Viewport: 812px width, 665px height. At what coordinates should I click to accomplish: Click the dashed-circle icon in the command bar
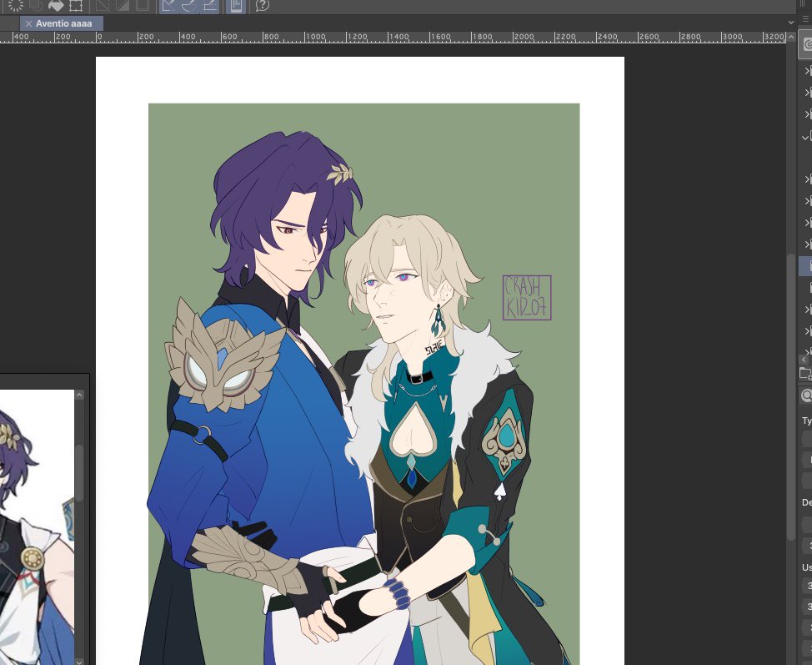point(16,6)
